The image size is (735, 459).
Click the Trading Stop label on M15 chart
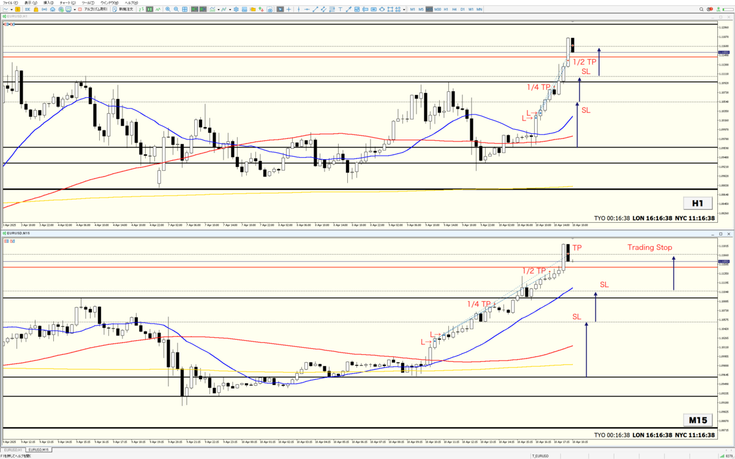click(x=650, y=248)
